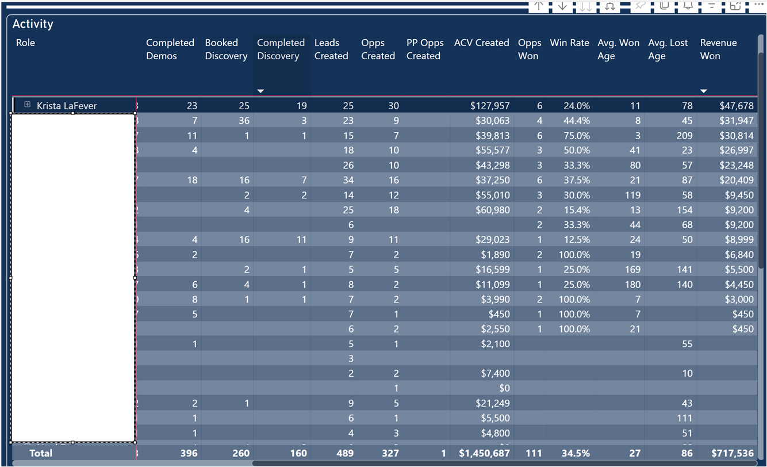Select the 489 total Leads Created cell
Viewport: 767px width, 467px height.
click(x=345, y=453)
